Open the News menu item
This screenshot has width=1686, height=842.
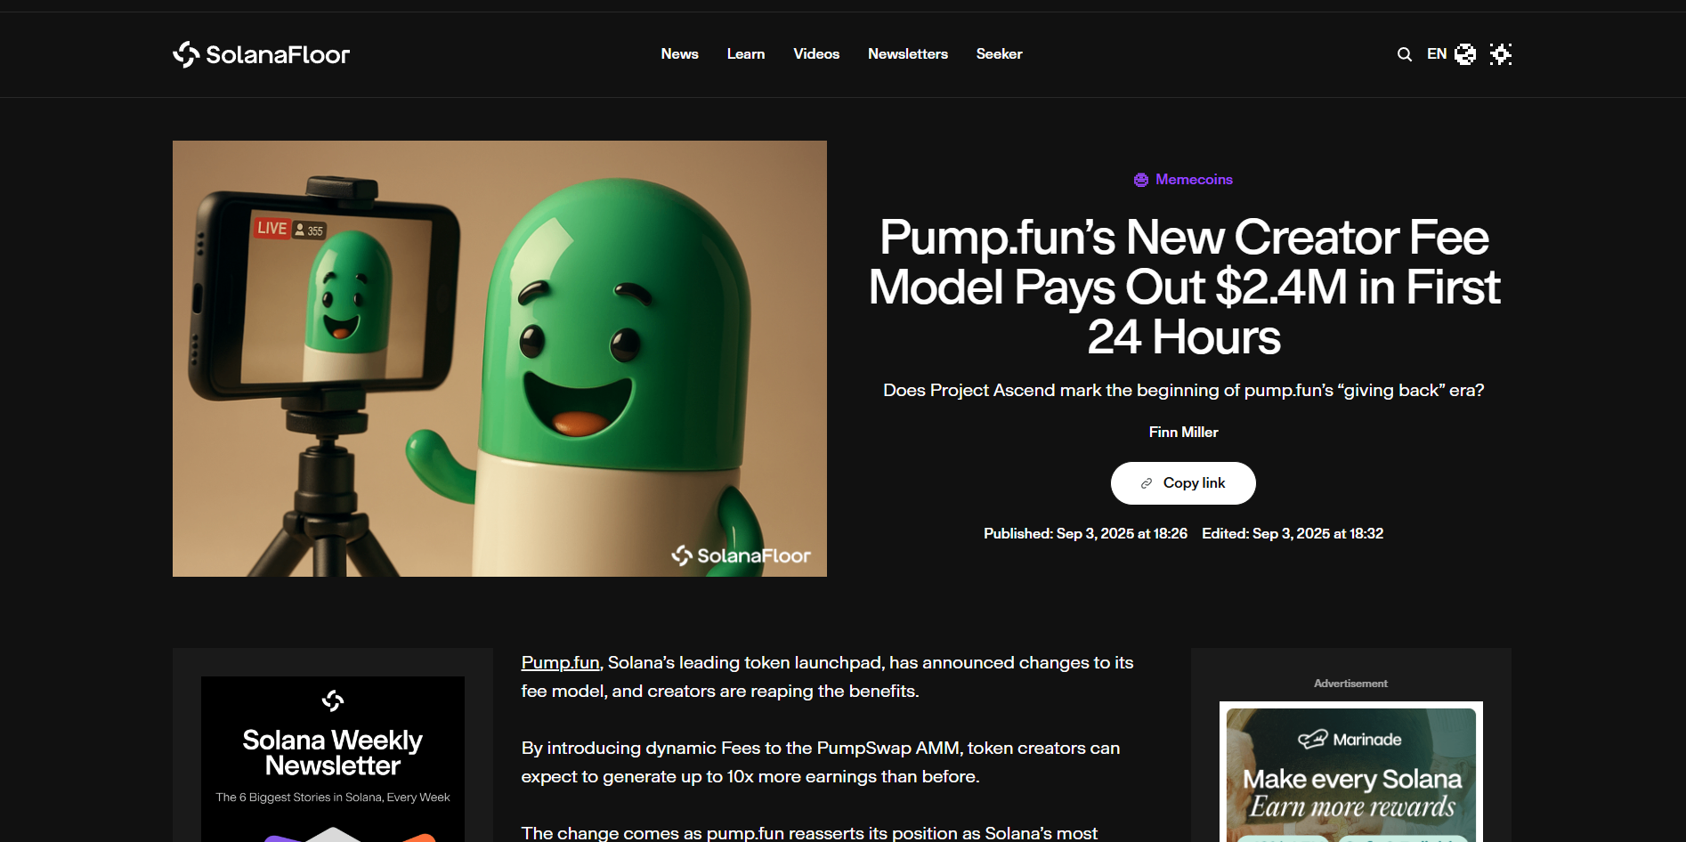point(679,54)
